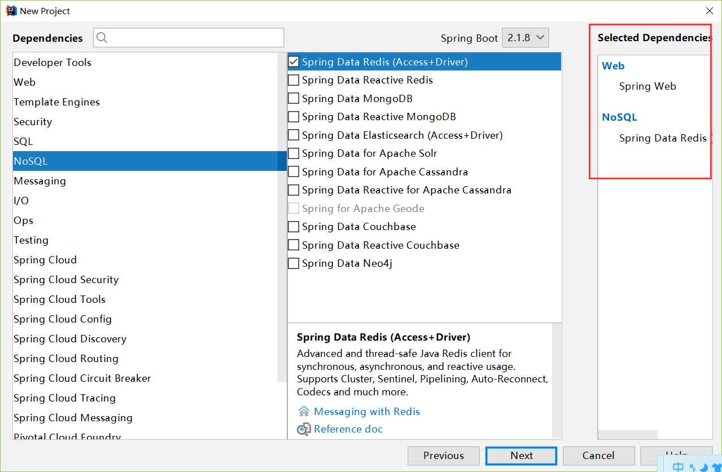Viewport: 722px width, 472px height.
Task: Select Spring Cloud Messaging category
Action: 146,418
